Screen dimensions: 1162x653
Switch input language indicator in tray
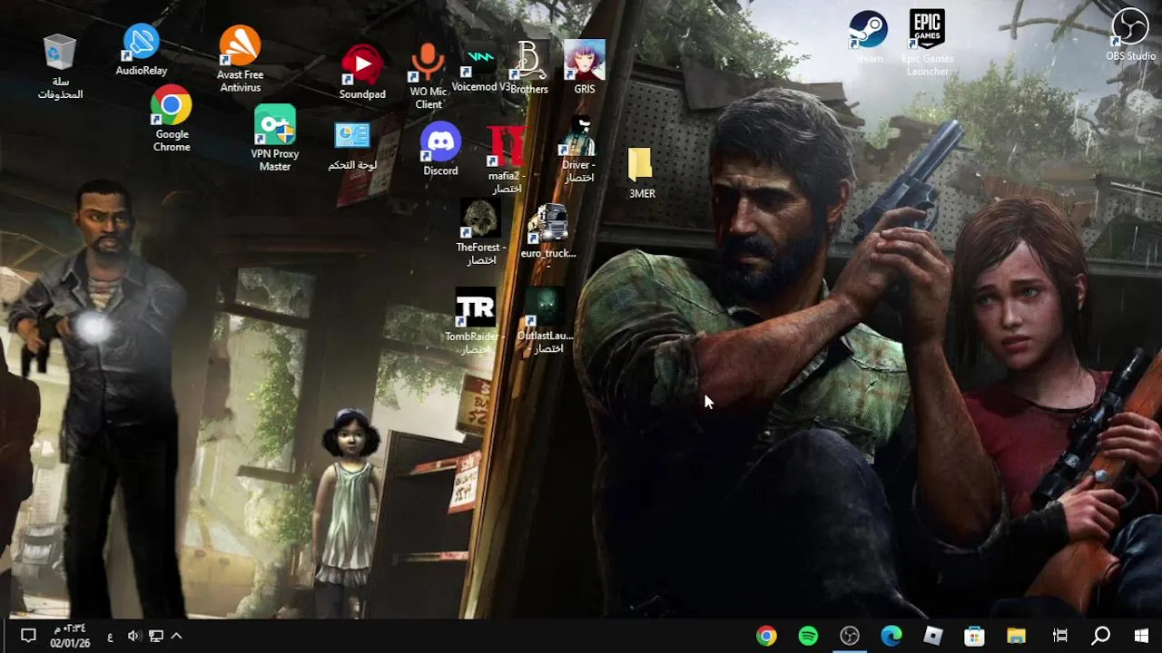111,636
